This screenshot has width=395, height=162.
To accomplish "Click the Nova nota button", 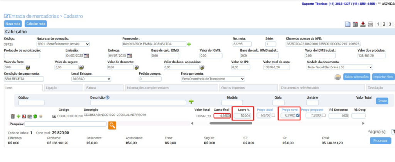I will coord(13,24).
